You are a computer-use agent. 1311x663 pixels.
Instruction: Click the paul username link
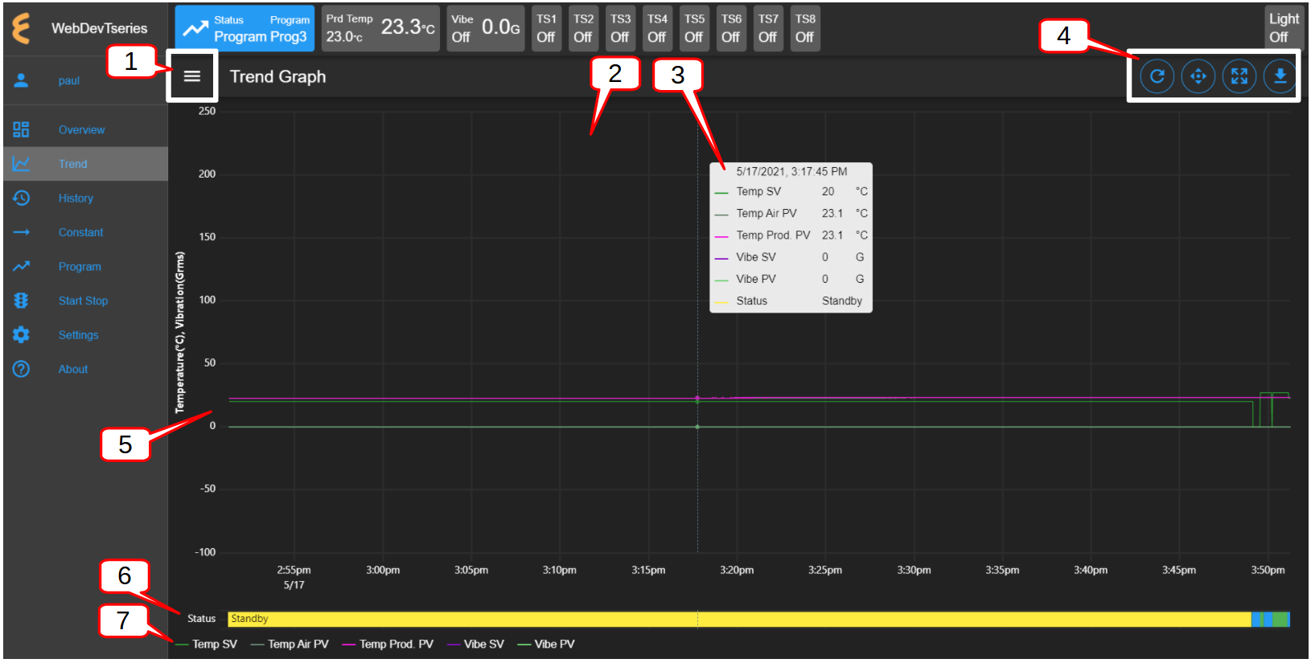68,80
